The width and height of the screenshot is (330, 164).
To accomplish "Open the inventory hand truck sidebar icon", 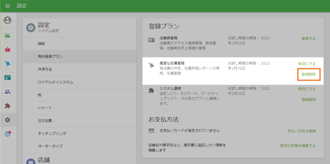I will tap(8, 63).
